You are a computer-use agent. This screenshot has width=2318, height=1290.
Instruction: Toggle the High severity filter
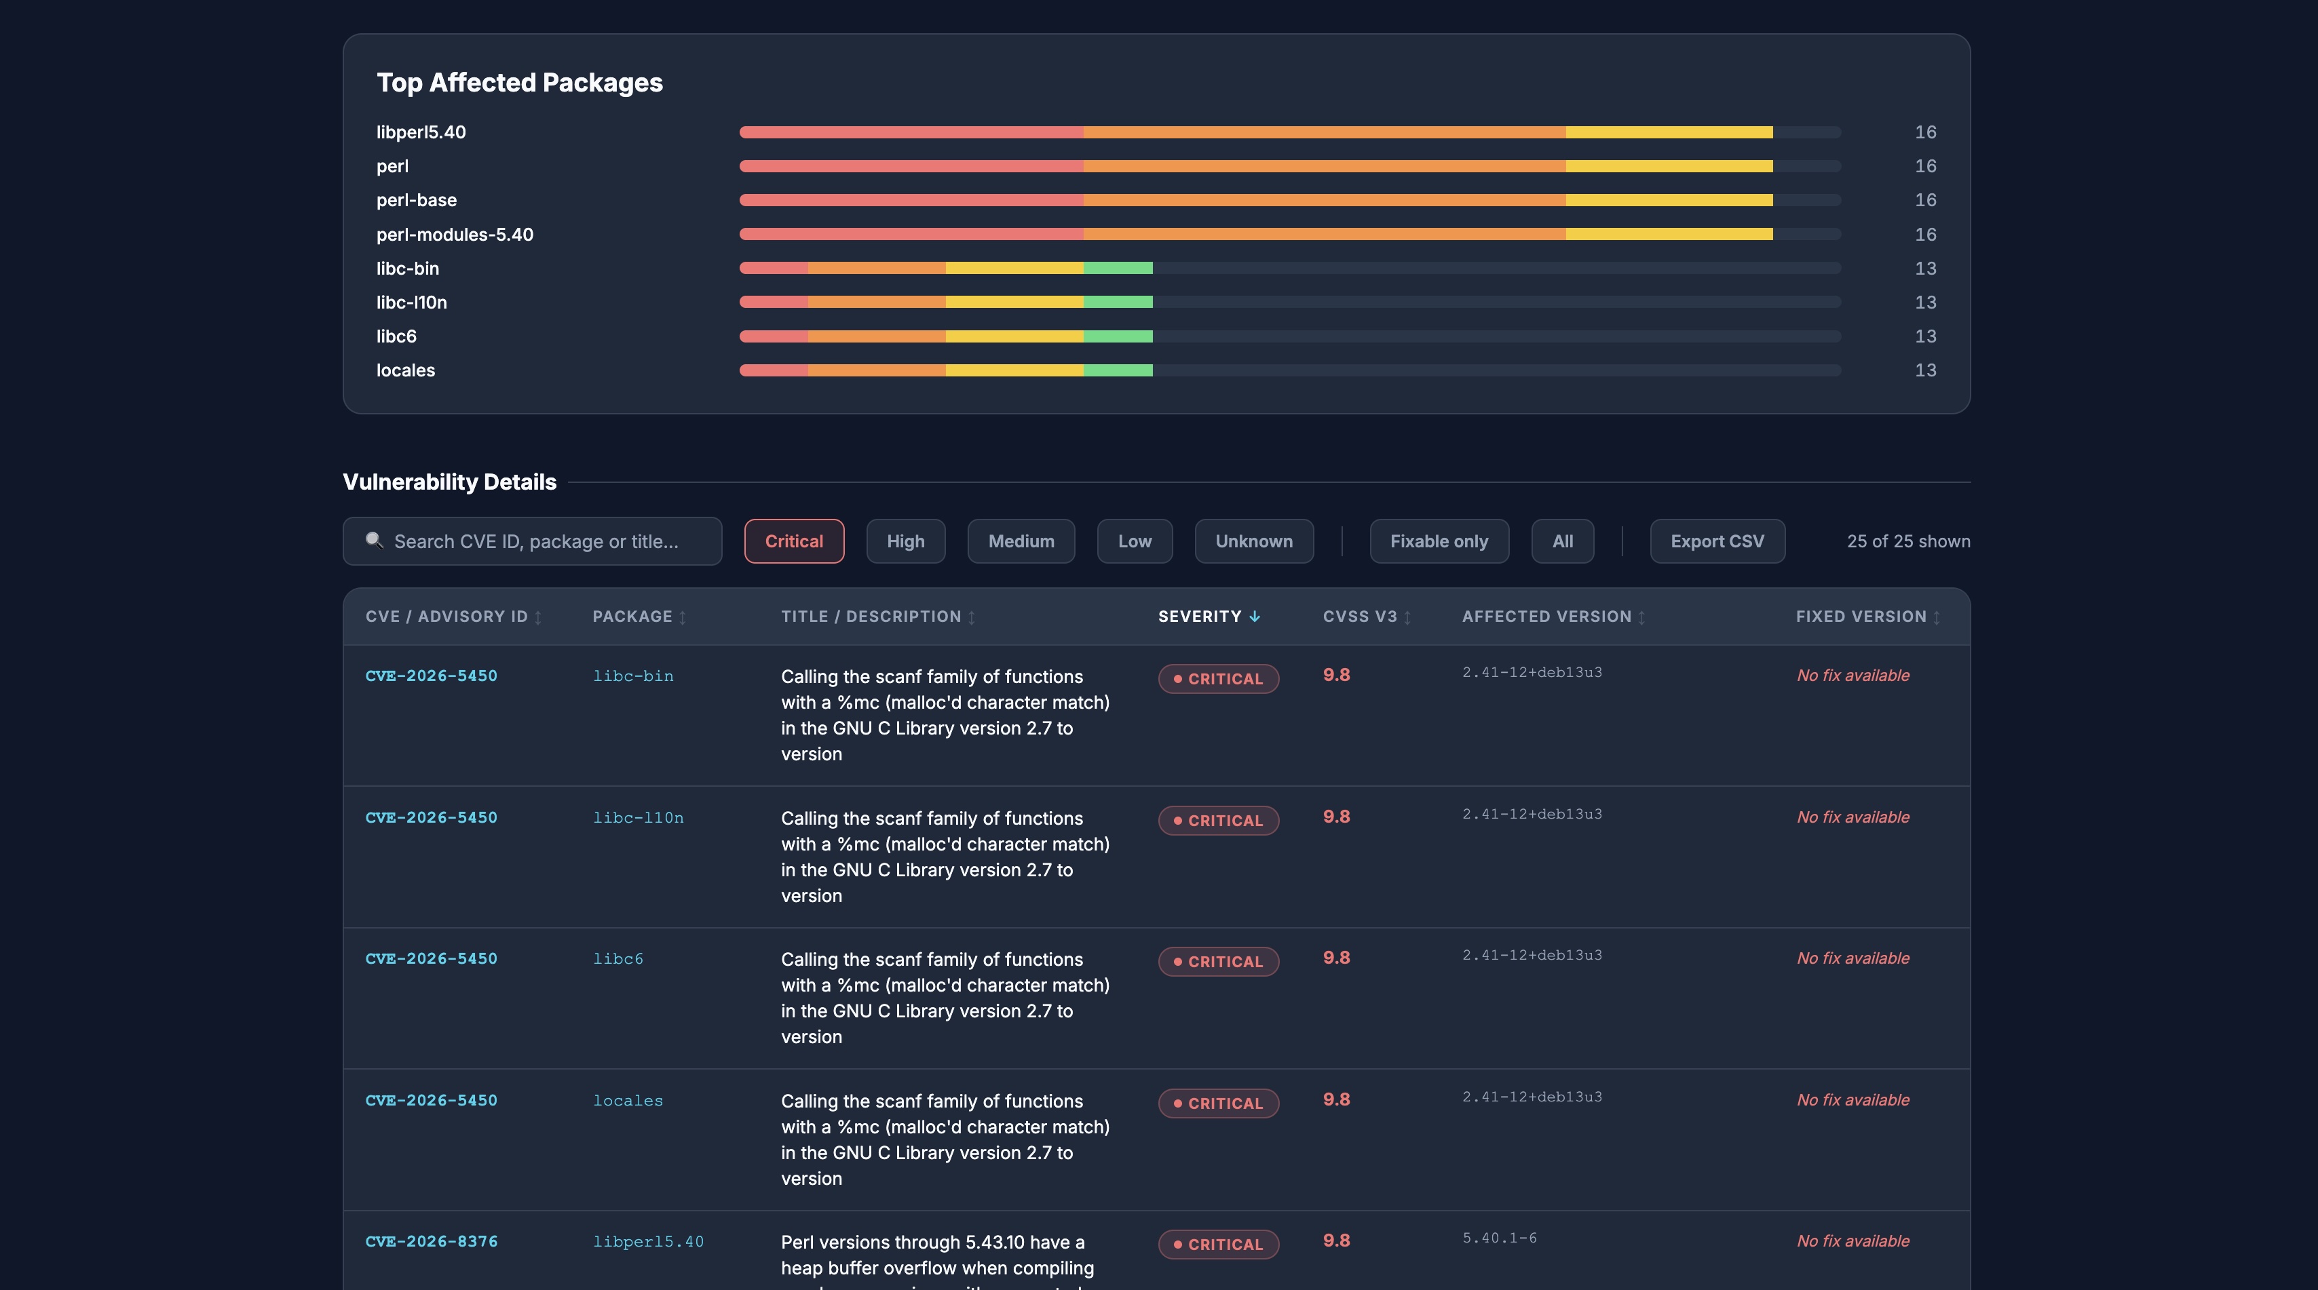[x=905, y=541]
